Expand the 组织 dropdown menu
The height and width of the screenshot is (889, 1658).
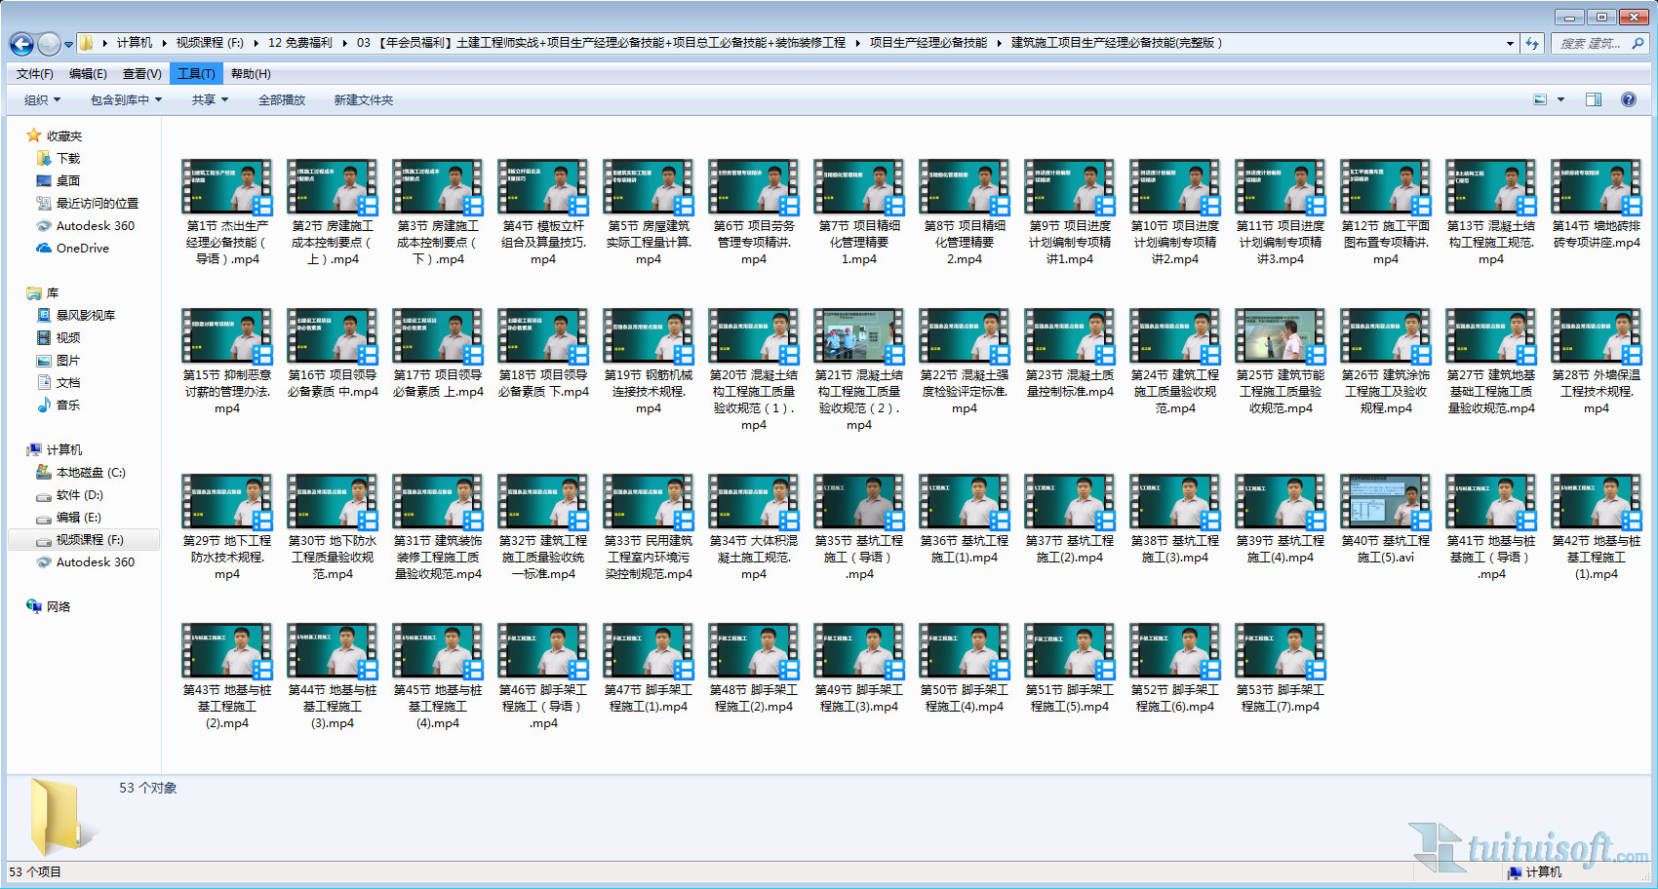click(x=42, y=100)
